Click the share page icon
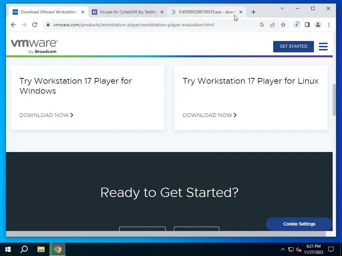This screenshot has height=256, width=342. point(273,25)
